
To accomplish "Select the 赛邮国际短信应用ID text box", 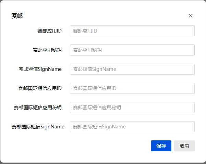I will pyautogui.click(x=132, y=88).
